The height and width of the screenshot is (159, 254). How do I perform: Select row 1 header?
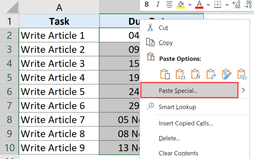pos(9,21)
